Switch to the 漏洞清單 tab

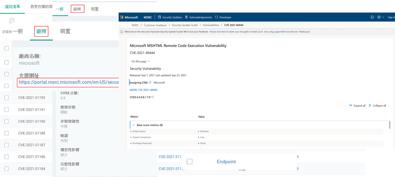[x=12, y=7]
